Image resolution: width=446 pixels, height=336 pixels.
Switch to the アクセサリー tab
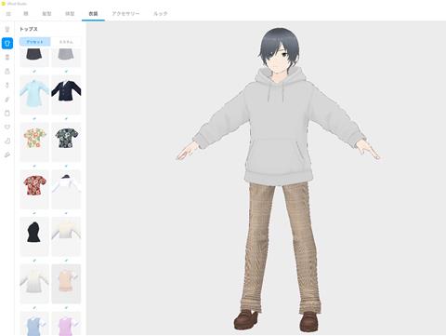125,14
